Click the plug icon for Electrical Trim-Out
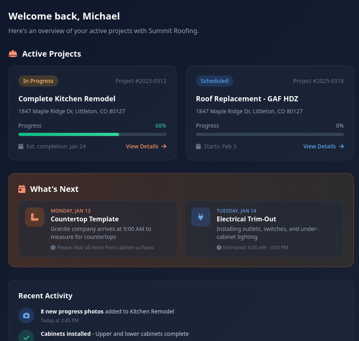Viewport: 359px width, 341px height. [x=200, y=217]
